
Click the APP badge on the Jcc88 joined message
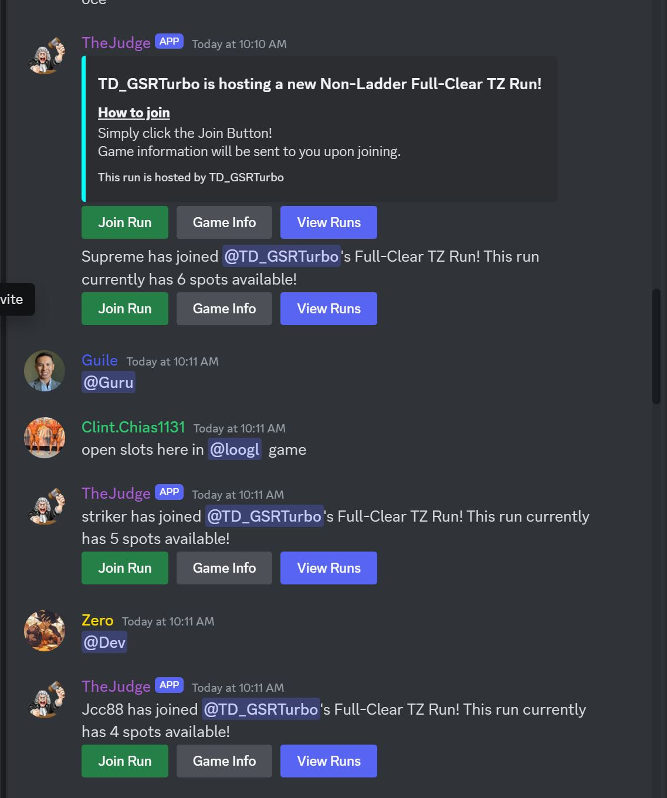point(170,685)
